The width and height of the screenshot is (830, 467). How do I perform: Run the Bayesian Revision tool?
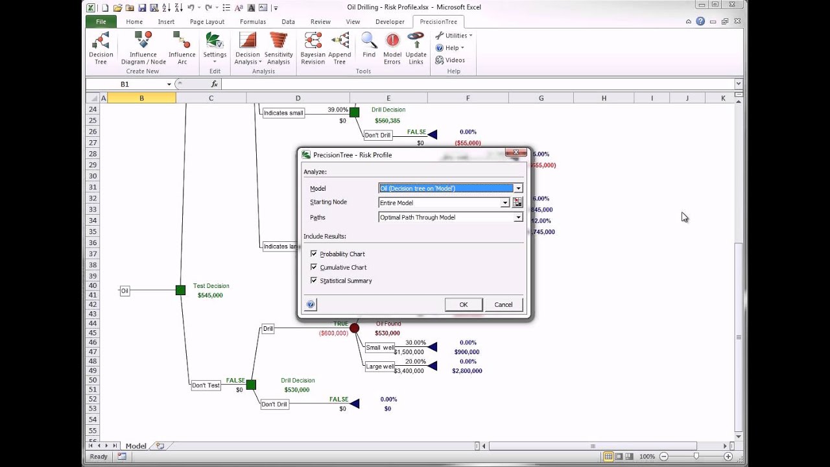(313, 48)
